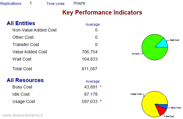Click the zero value for Non-Value Added Cost
Image resolution: width=183 pixels, height=119 pixels.
point(96,30)
